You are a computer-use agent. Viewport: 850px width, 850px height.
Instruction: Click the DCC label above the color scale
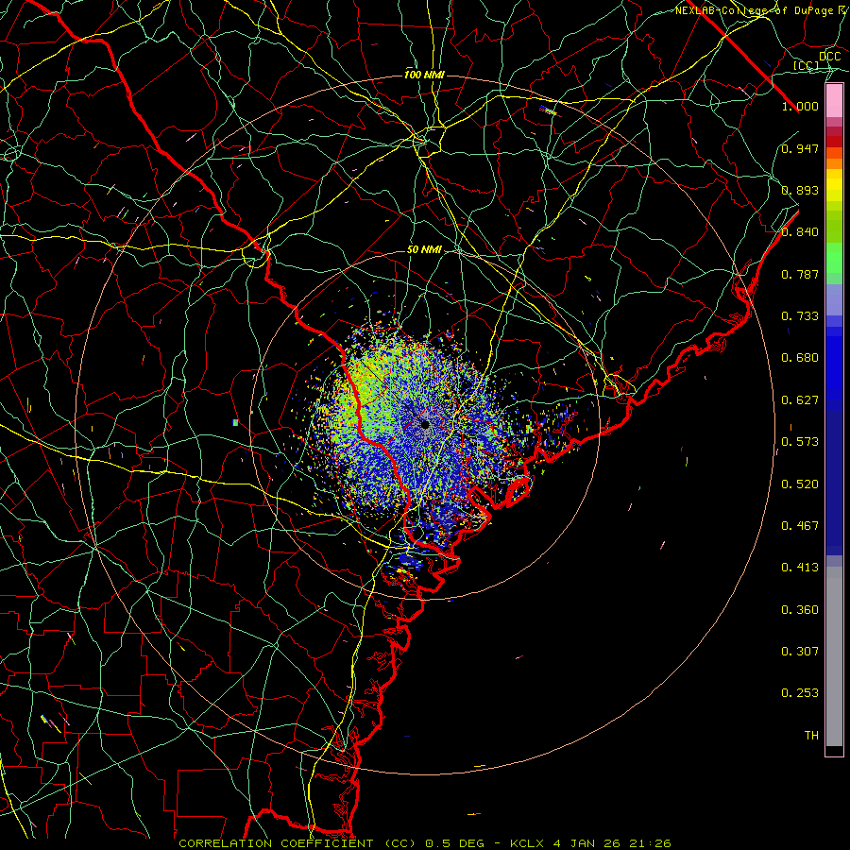click(829, 57)
